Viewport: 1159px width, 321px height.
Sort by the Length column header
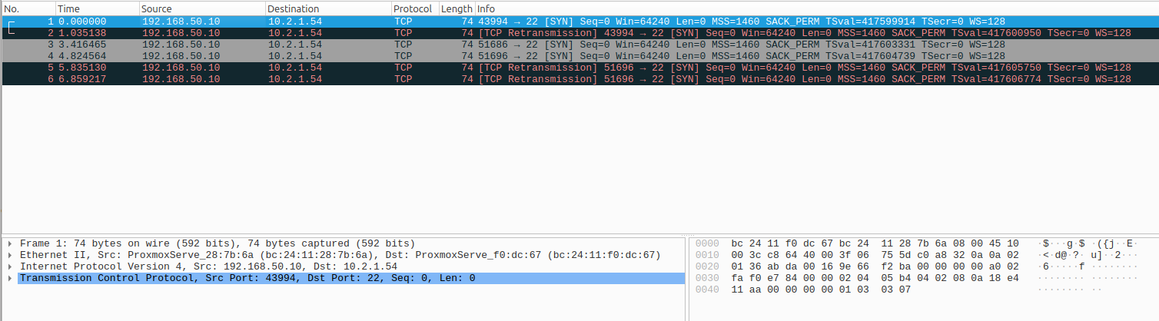[457, 8]
